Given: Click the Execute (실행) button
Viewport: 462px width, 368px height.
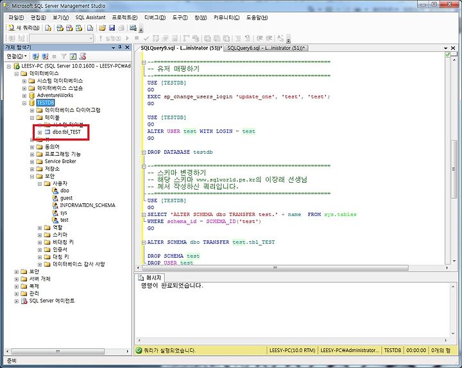Looking at the screenshot, I should [110, 38].
